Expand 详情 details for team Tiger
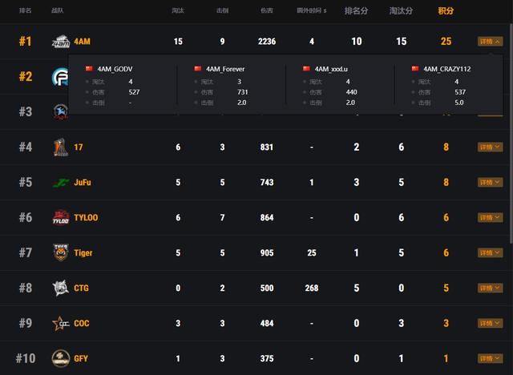The width and height of the screenshot is (513, 375). point(490,252)
